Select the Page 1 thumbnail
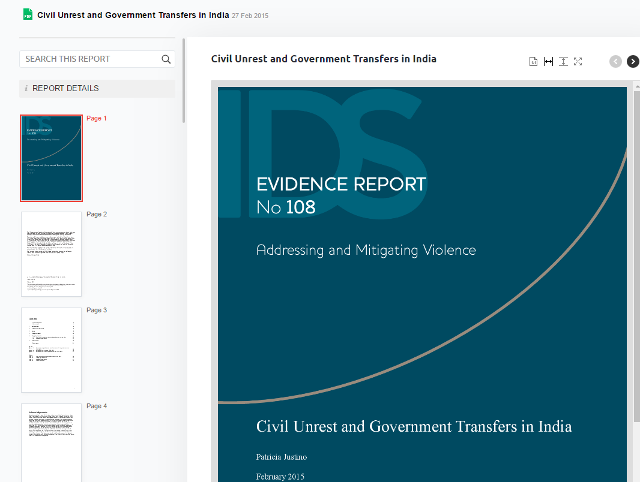Screen dimensions: 640x482 (x=52, y=158)
